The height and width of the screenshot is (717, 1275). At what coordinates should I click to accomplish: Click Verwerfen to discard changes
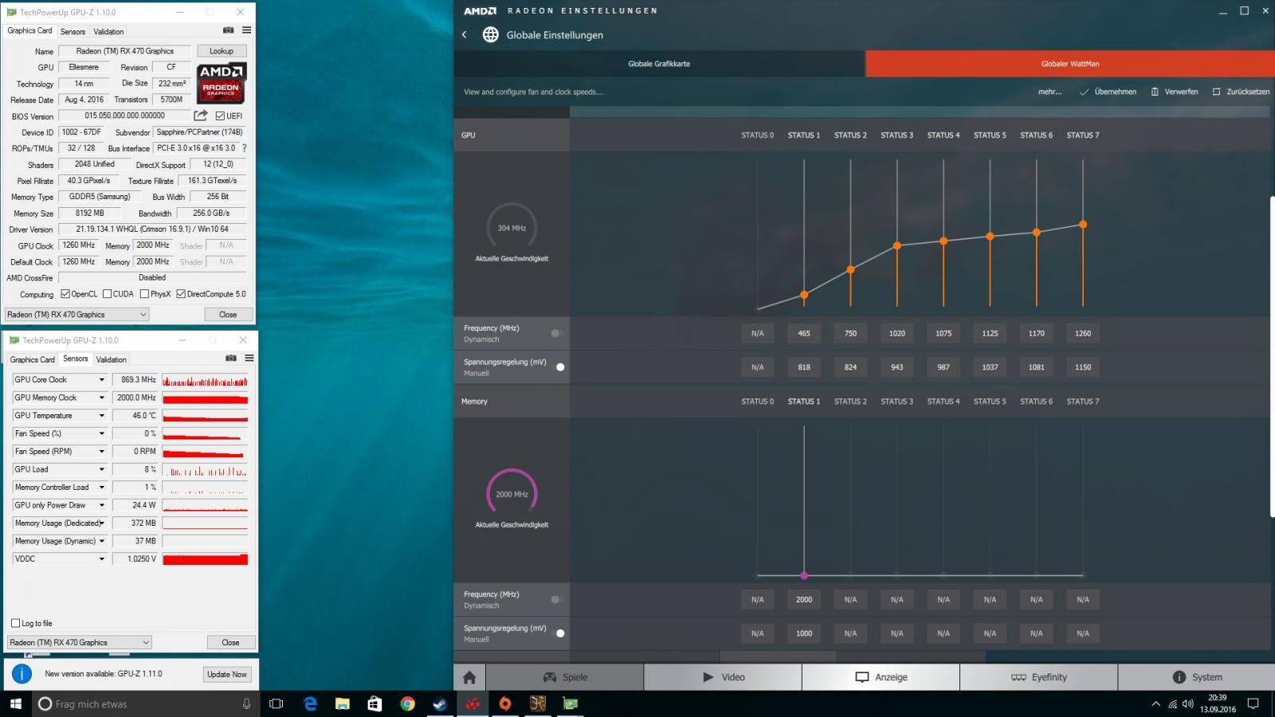(x=1175, y=92)
